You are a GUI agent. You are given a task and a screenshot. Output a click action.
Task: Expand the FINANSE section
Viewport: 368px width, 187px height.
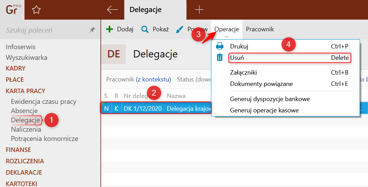click(18, 150)
